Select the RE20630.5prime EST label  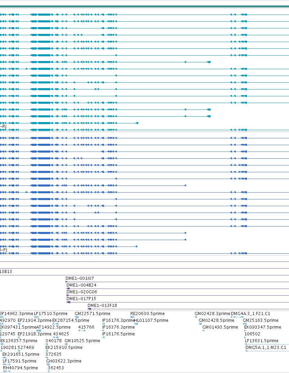[x=147, y=314]
